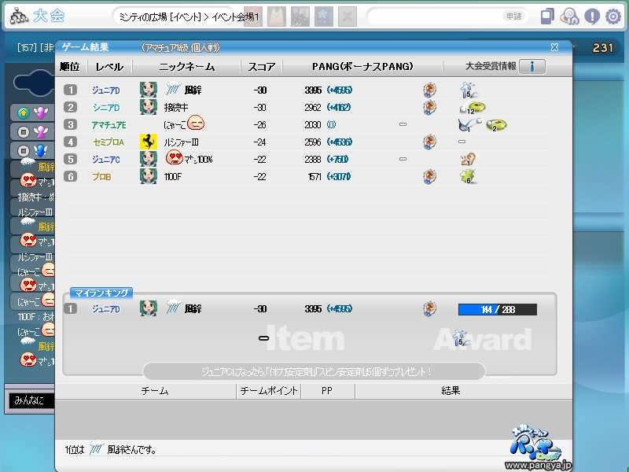Select first-place player 風鈴 avatar
This screenshot has height=472, width=629.
149,90
